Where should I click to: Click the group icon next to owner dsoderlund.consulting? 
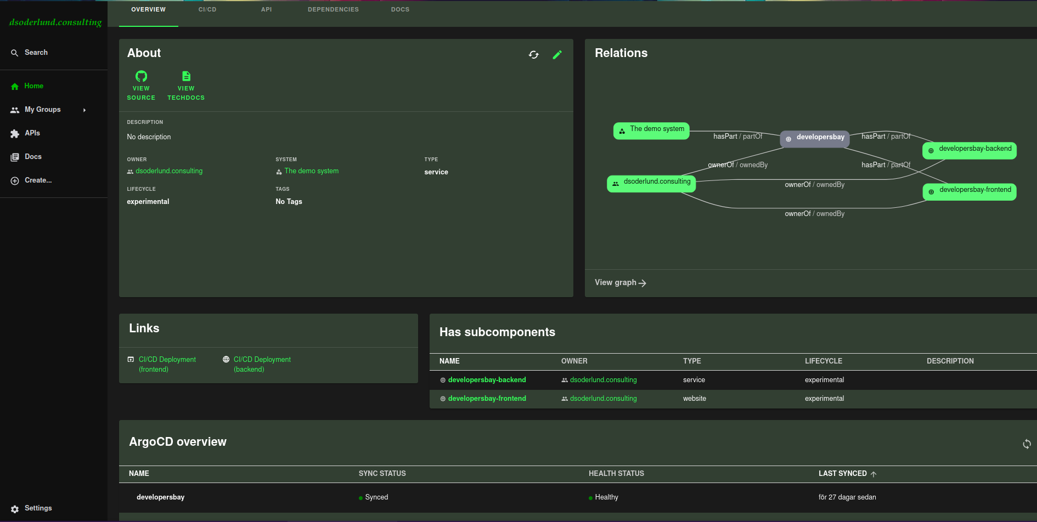point(130,172)
